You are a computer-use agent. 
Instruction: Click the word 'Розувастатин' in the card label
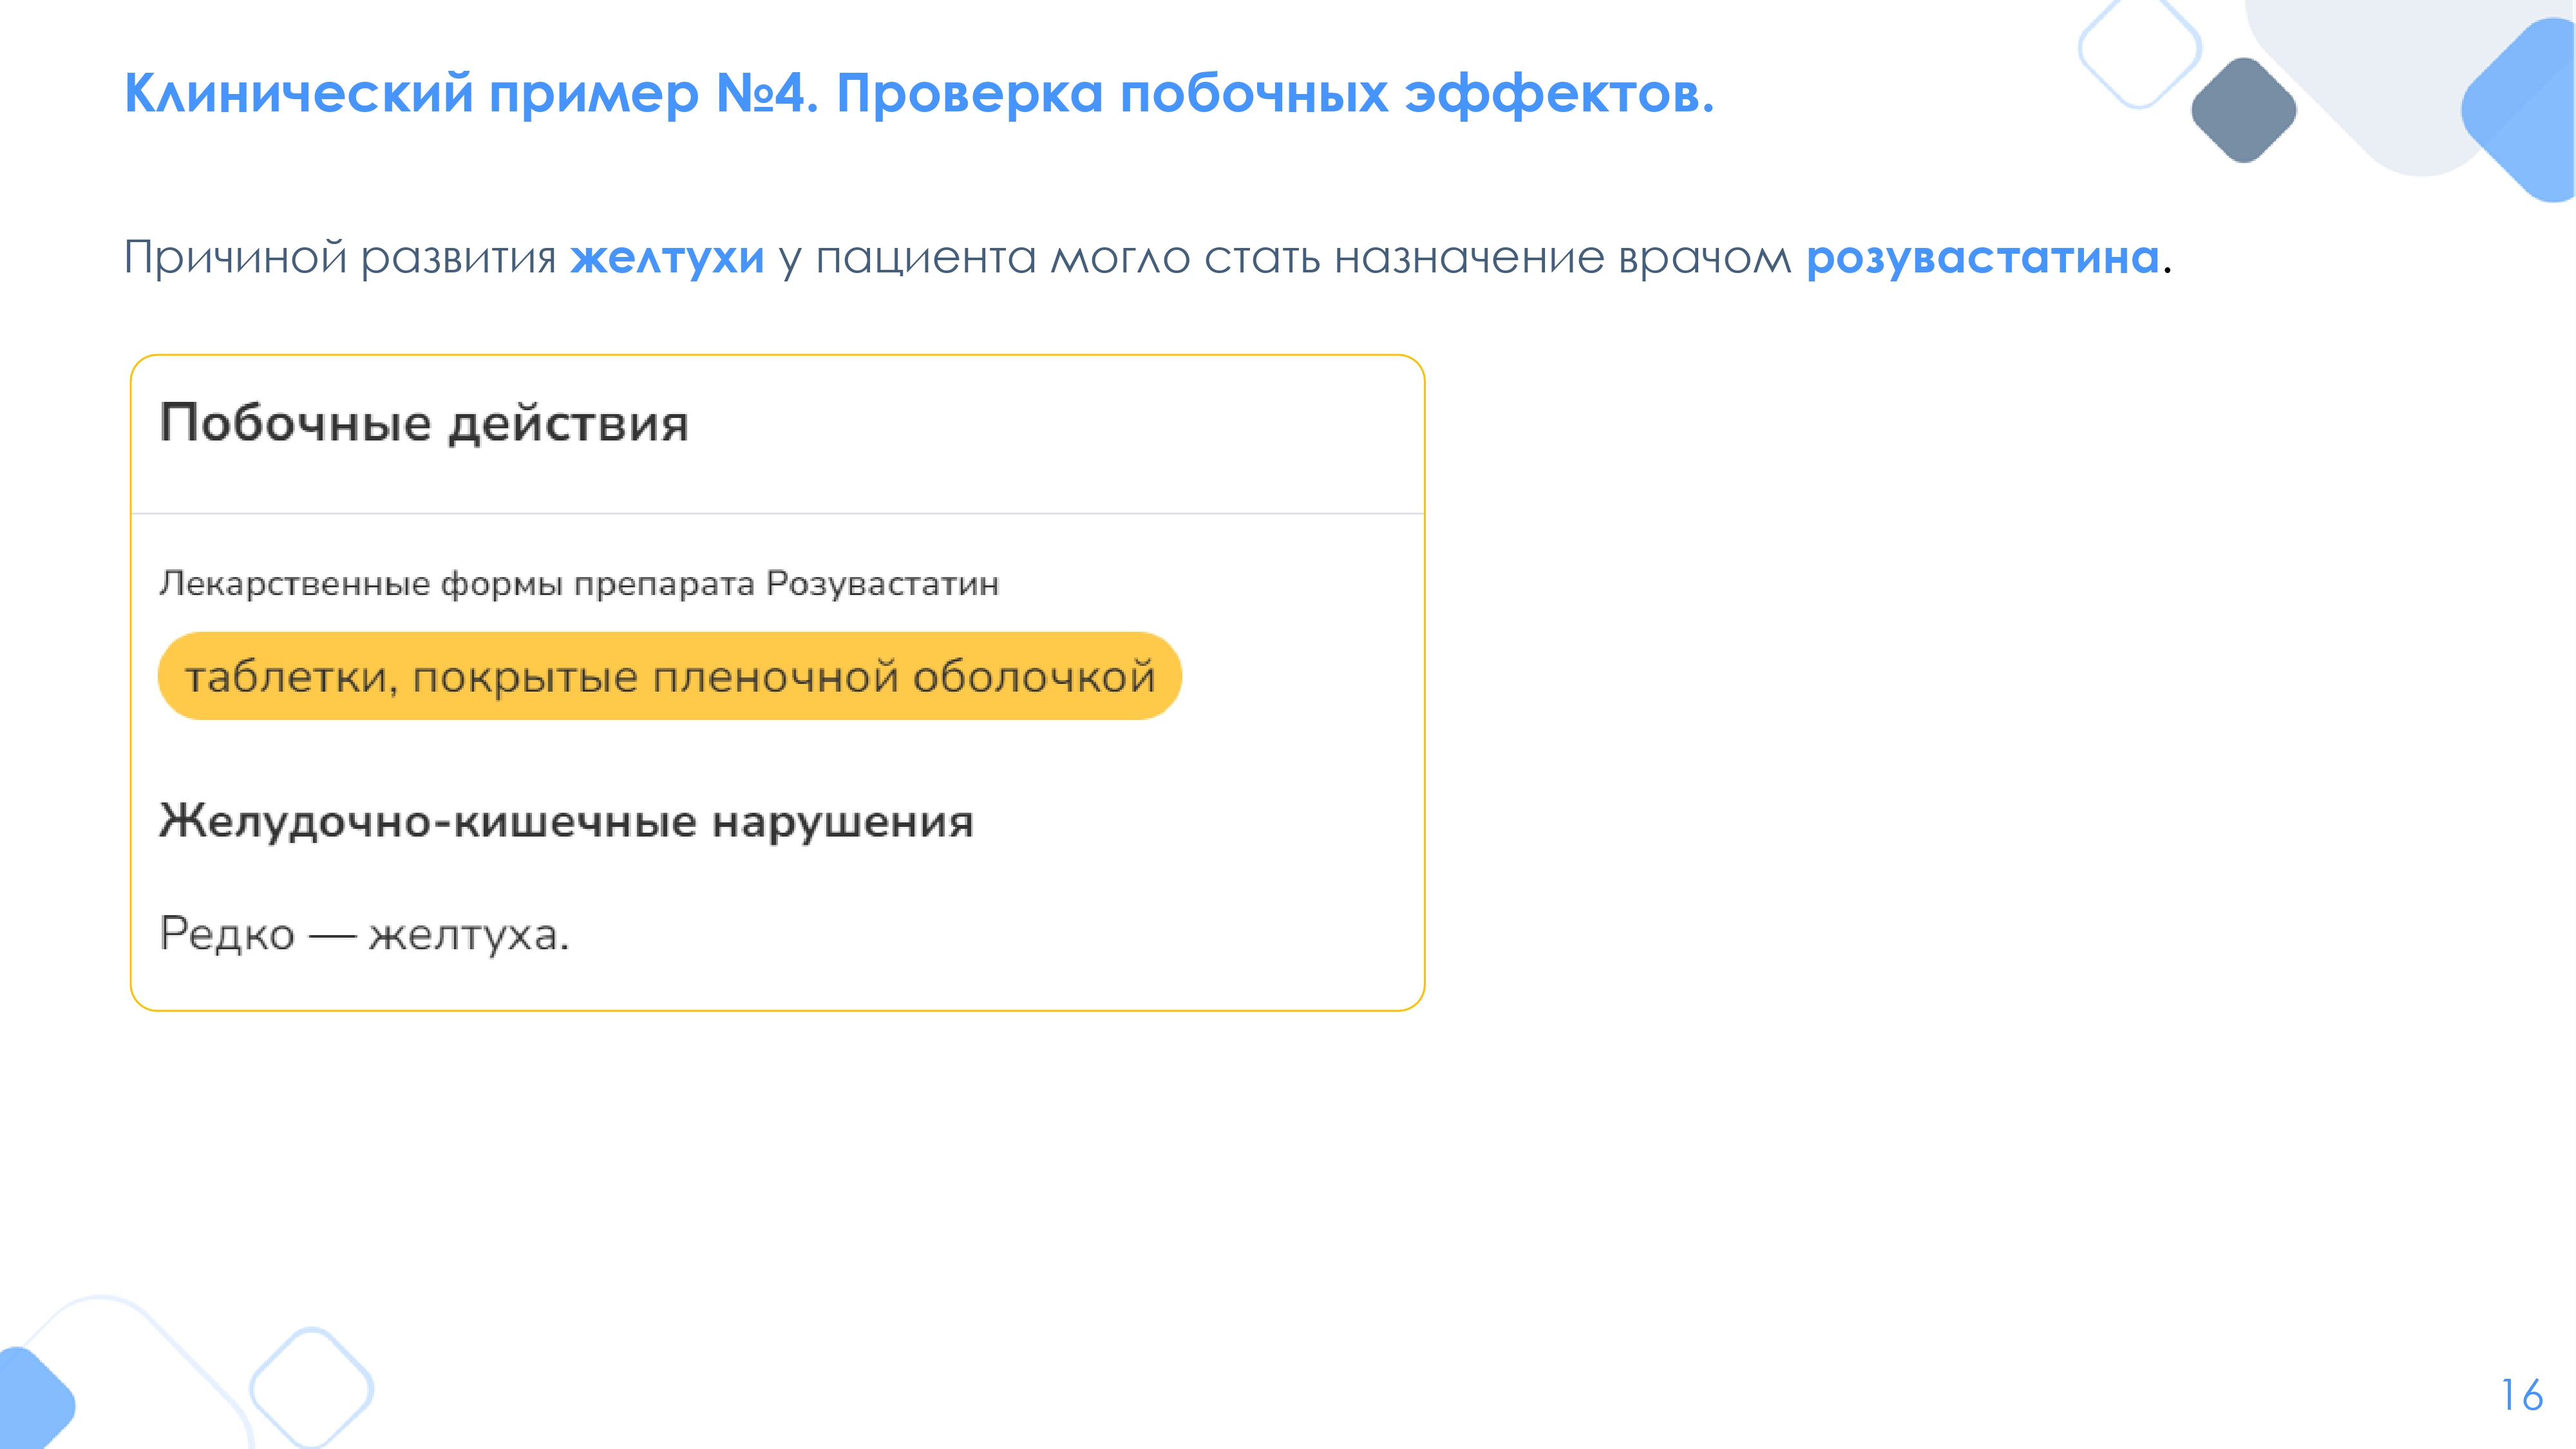point(882,583)
